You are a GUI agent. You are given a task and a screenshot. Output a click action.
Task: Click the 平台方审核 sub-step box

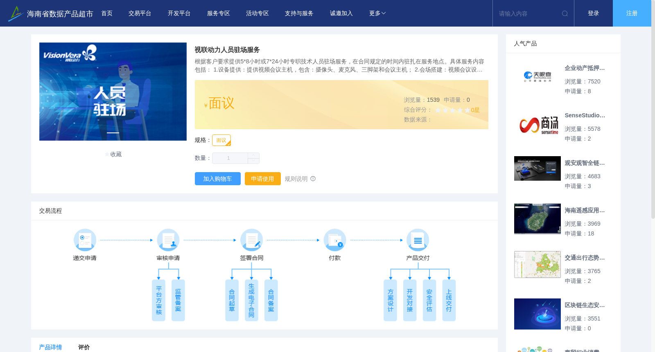click(x=158, y=300)
